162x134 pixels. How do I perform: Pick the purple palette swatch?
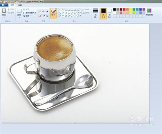click(x=144, y=9)
